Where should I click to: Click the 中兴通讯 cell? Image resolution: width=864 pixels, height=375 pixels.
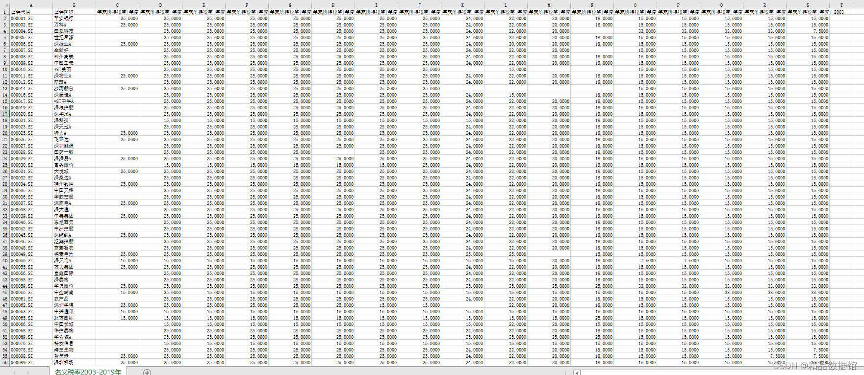tap(75, 311)
